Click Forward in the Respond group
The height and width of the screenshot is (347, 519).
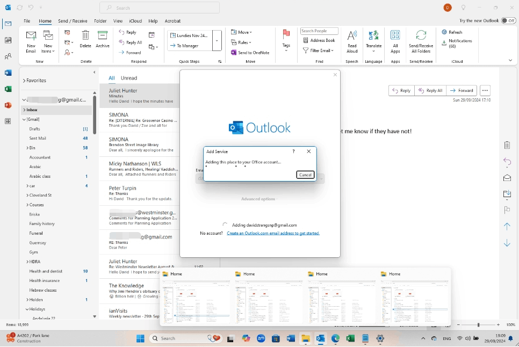[x=130, y=52]
